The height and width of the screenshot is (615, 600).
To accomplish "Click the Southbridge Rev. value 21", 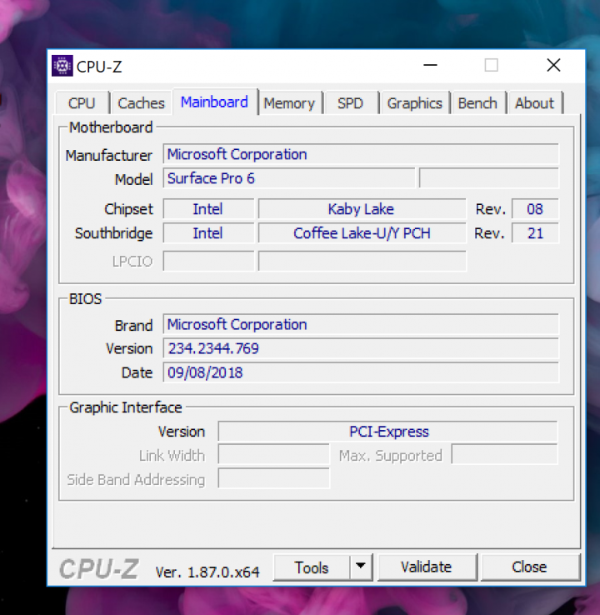I will [535, 233].
